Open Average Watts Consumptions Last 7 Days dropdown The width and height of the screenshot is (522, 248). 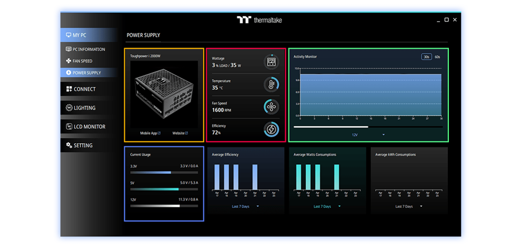pos(327,206)
